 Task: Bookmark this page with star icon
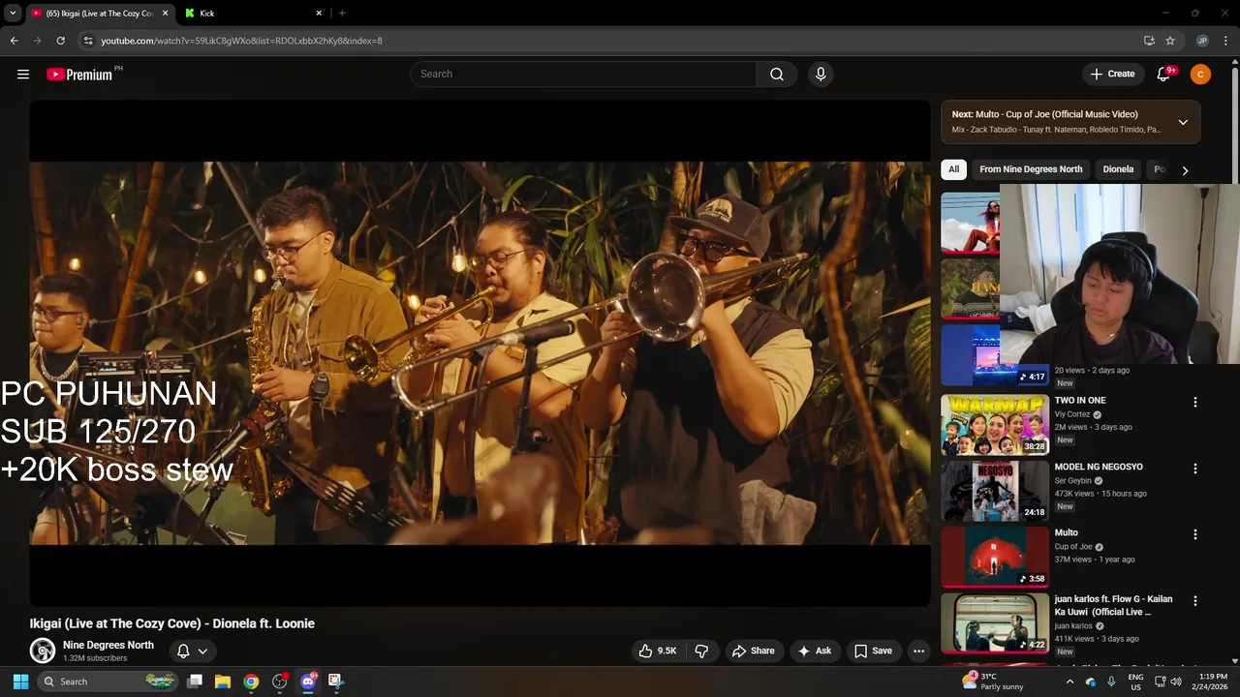(x=1170, y=41)
